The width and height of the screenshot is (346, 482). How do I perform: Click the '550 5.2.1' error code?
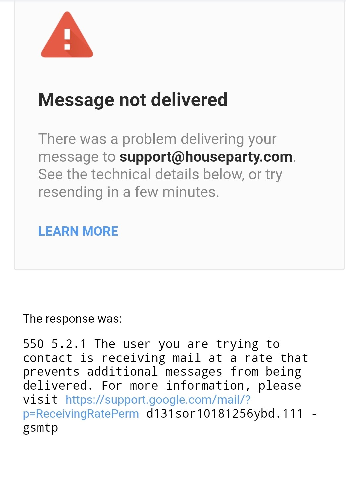(55, 344)
